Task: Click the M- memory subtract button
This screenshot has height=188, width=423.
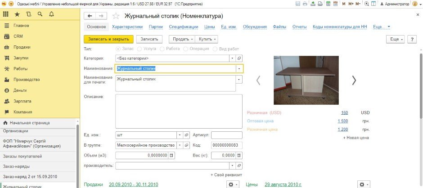Action: coord(358,4)
